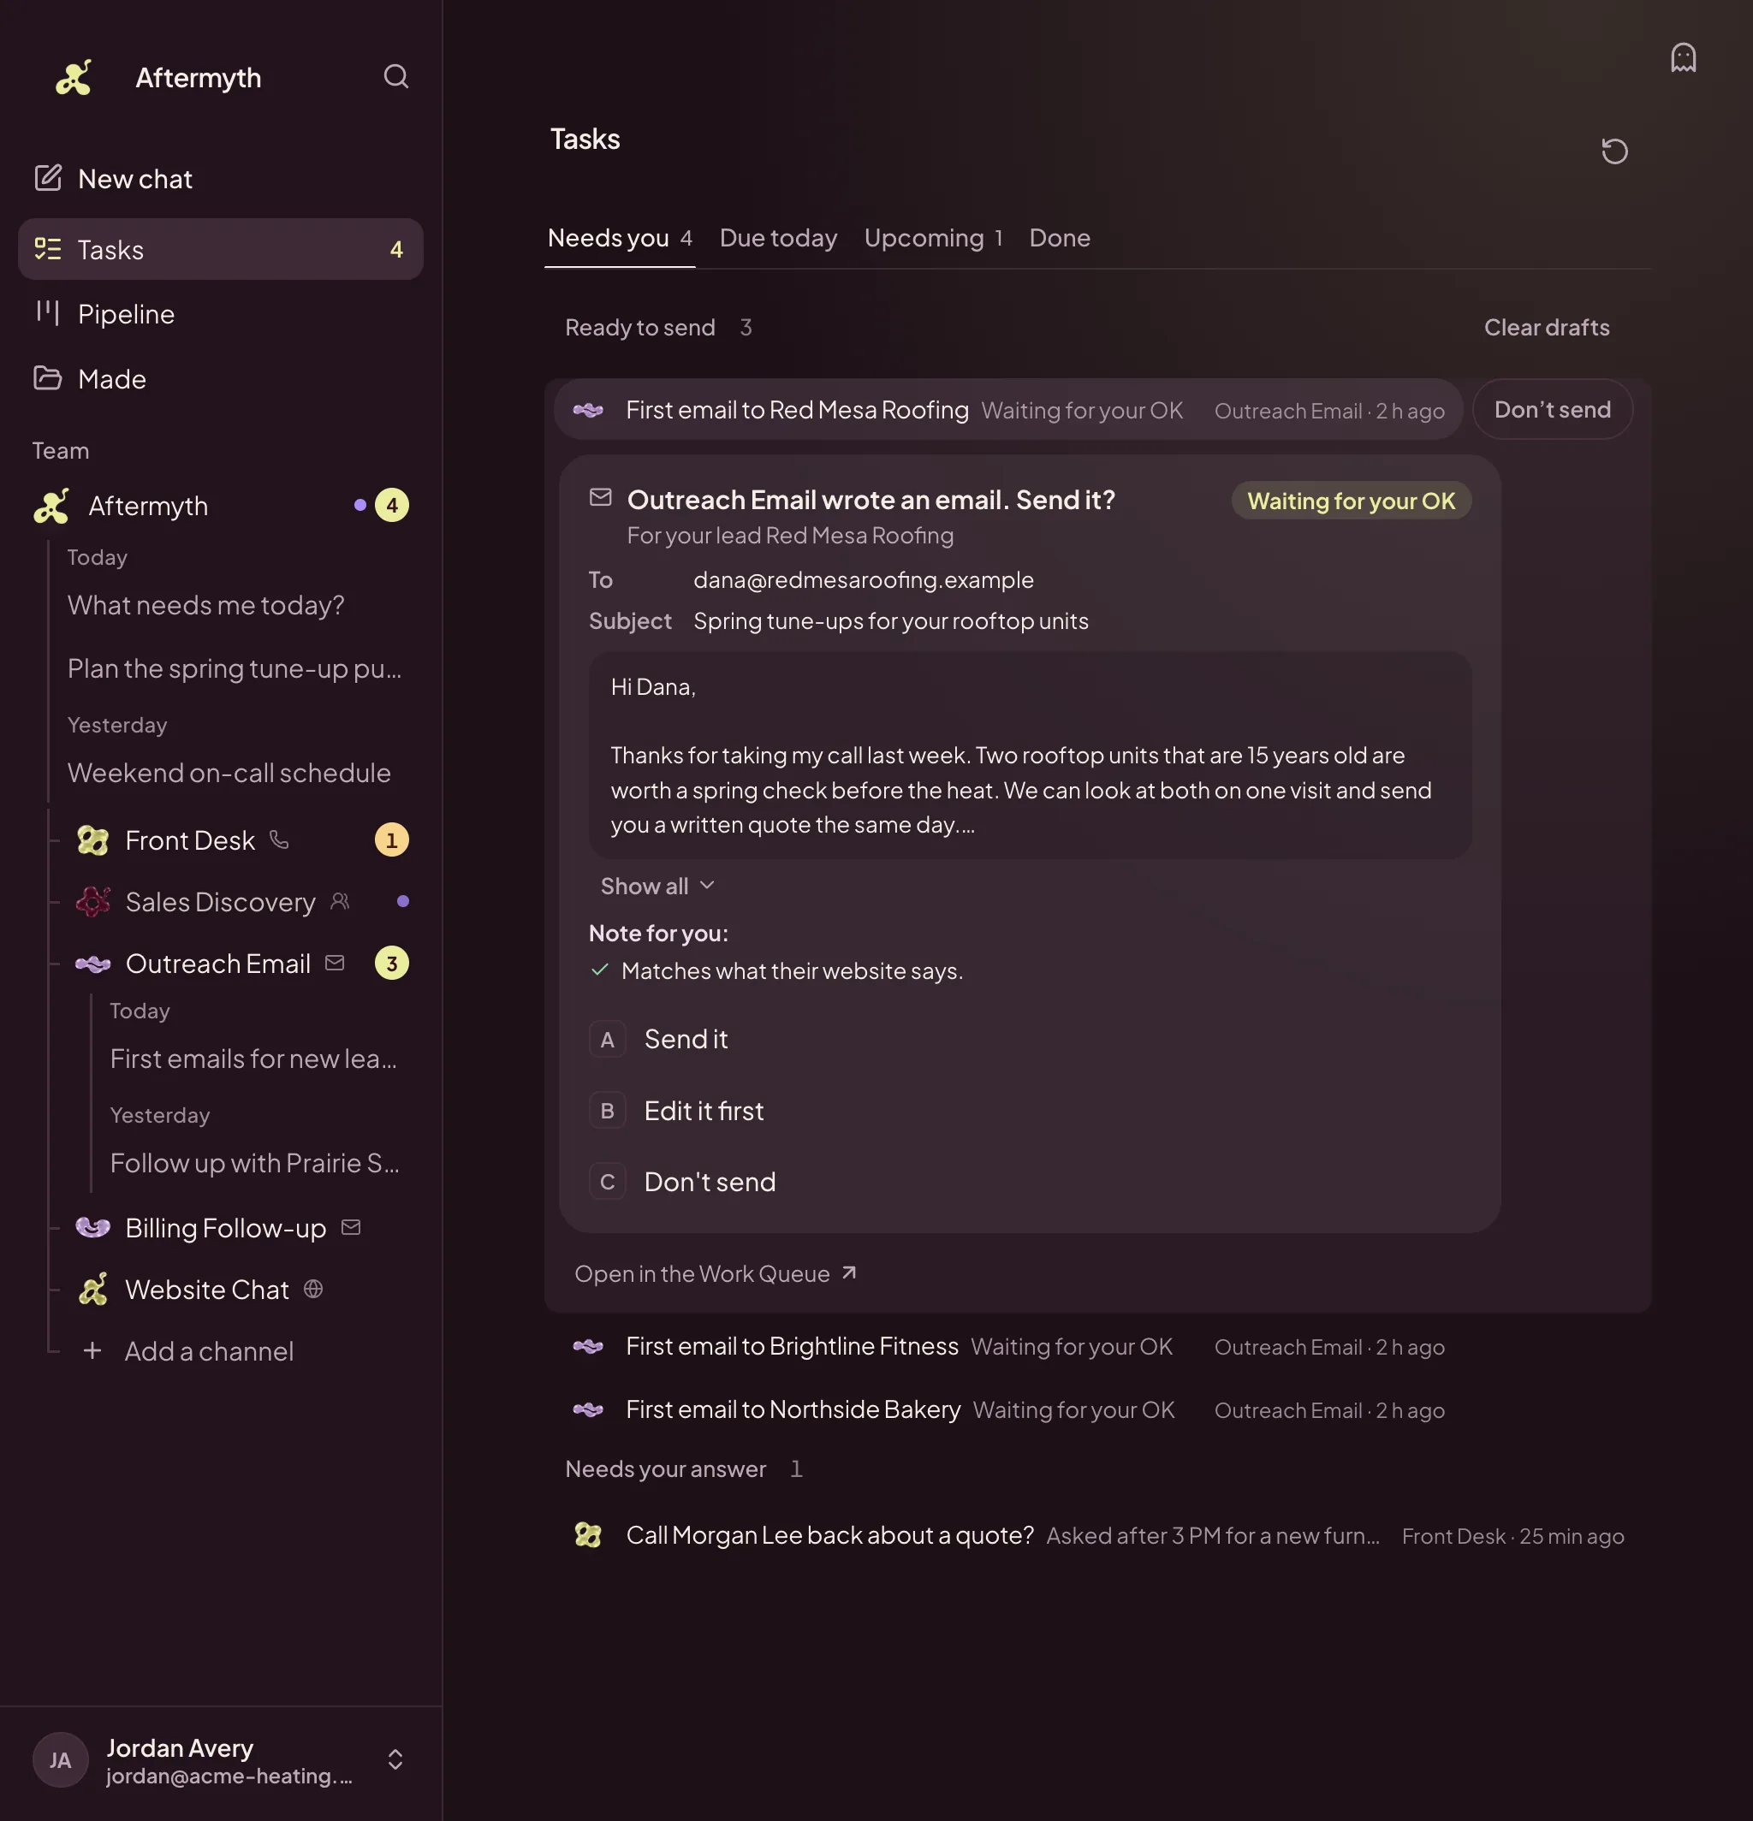Click the Billing Follow-up channel avatar icon
The width and height of the screenshot is (1753, 1821).
[x=93, y=1227]
